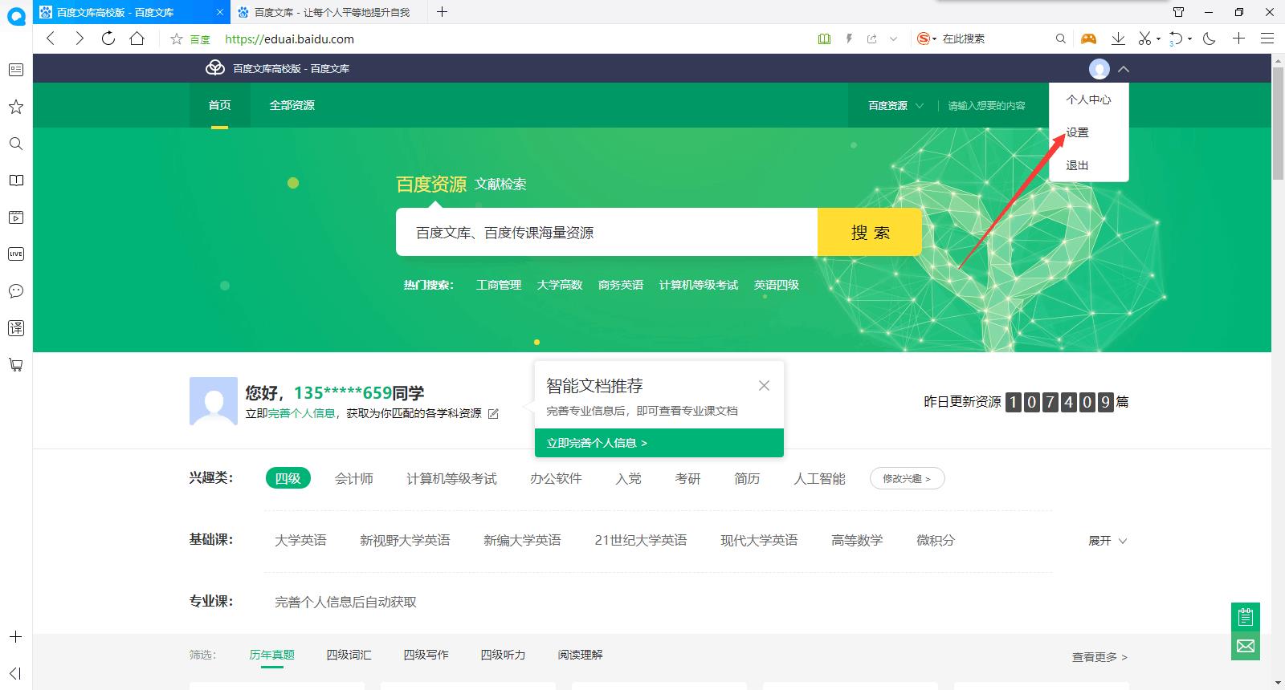Collapse the user menu chevron
Viewport: 1285px width, 690px height.
pos(1124,69)
